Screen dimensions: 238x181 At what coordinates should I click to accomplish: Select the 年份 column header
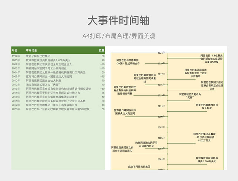tap(15, 50)
